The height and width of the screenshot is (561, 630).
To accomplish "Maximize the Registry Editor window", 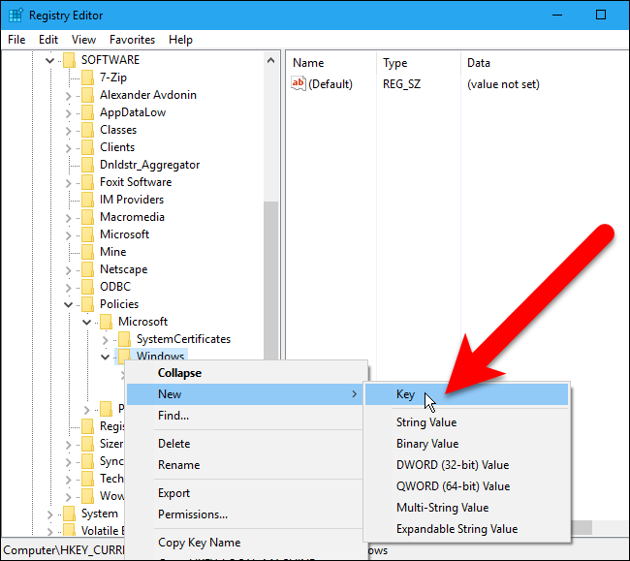I will coord(601,16).
